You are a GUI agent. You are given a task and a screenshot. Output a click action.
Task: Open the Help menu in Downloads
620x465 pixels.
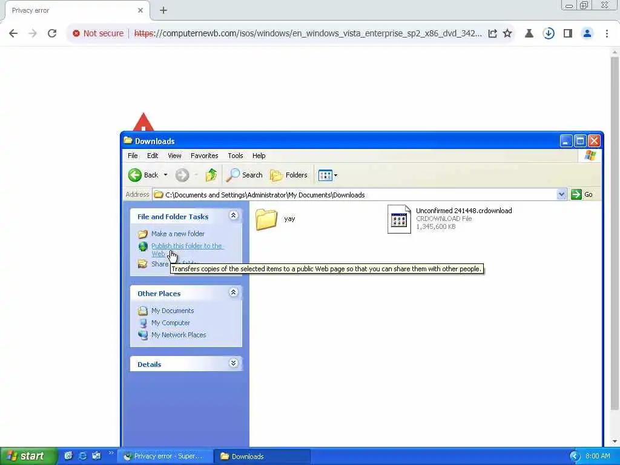259,156
